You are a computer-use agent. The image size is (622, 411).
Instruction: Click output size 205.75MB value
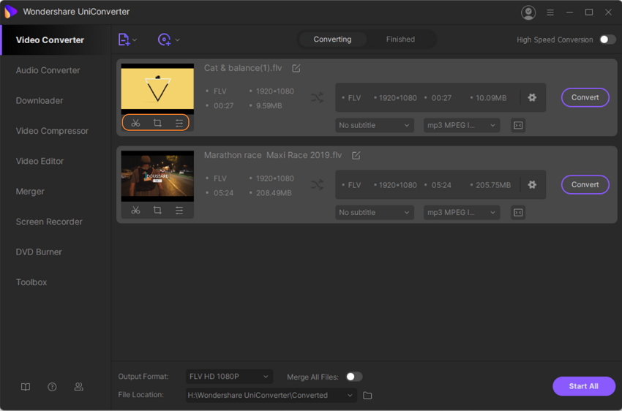click(x=493, y=185)
